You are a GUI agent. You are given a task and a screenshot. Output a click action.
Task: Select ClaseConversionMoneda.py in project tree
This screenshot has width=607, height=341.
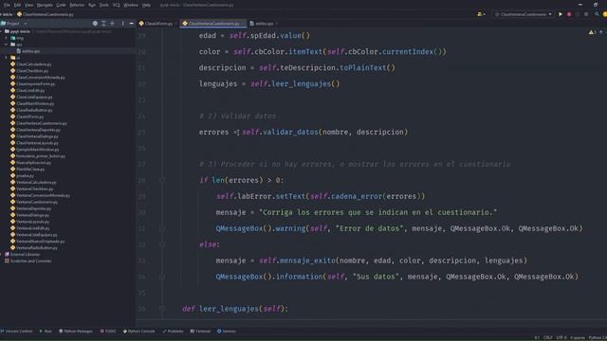tap(38, 78)
